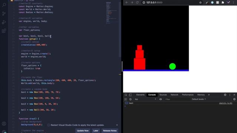Click the gray square extension icon
This screenshot has height=133, width=237.
(217, 3)
